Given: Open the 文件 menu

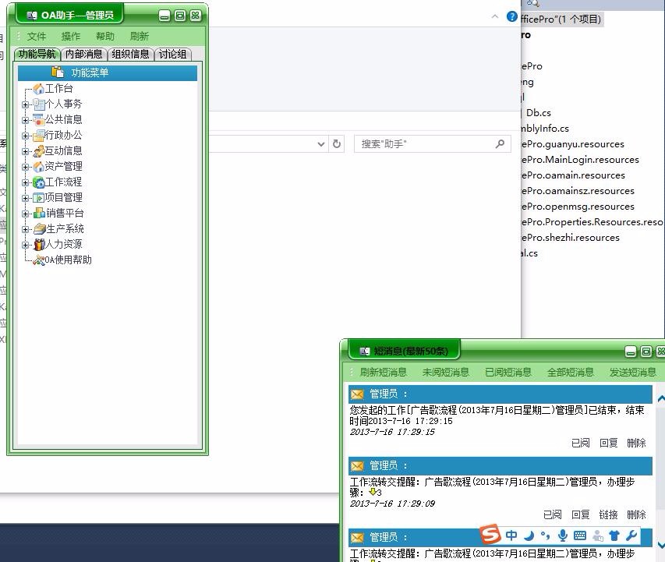Looking at the screenshot, I should tap(36, 36).
